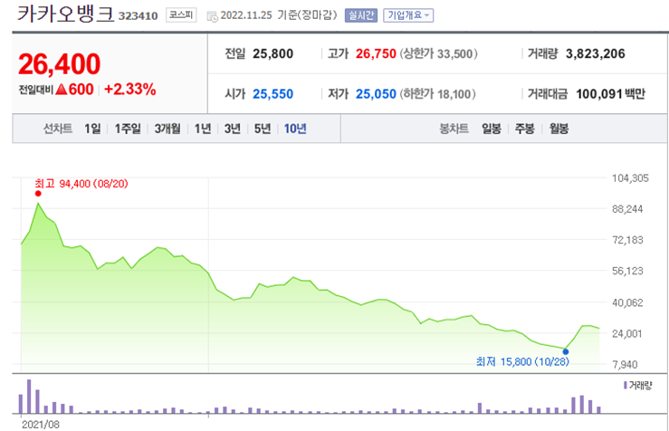Click the high price 26,750
The image size is (669, 431).
(376, 53)
